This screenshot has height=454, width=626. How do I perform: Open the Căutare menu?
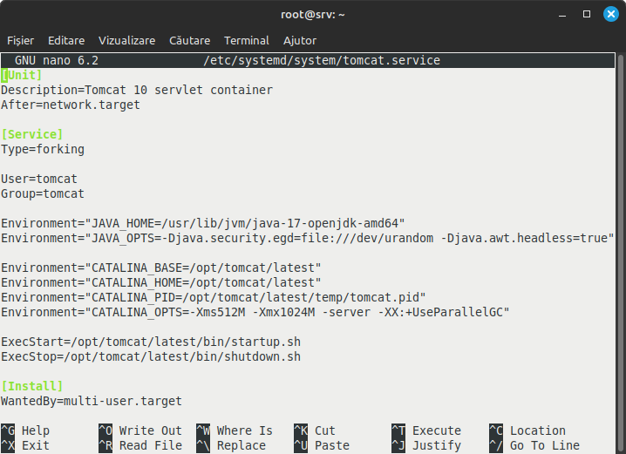click(x=189, y=40)
